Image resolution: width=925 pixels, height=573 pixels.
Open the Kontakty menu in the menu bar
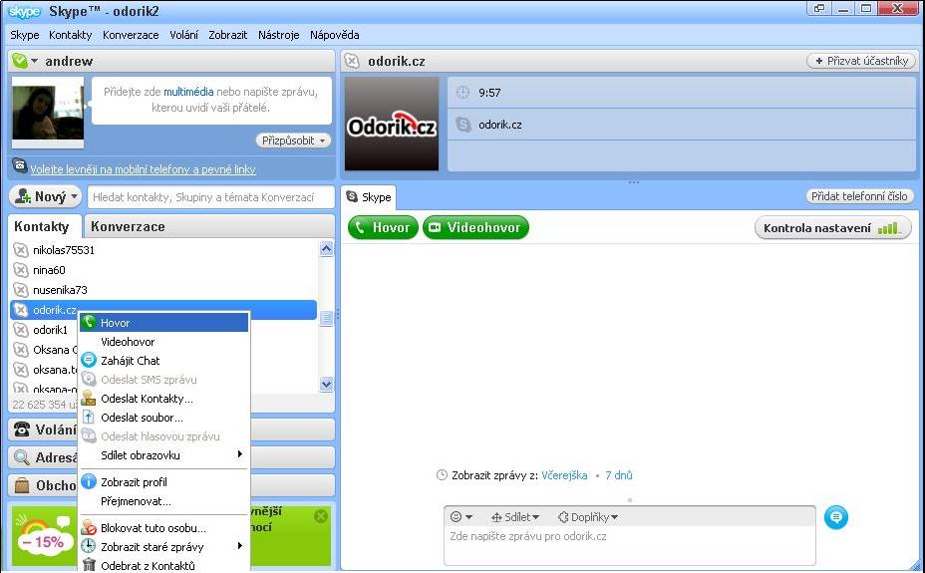click(70, 35)
